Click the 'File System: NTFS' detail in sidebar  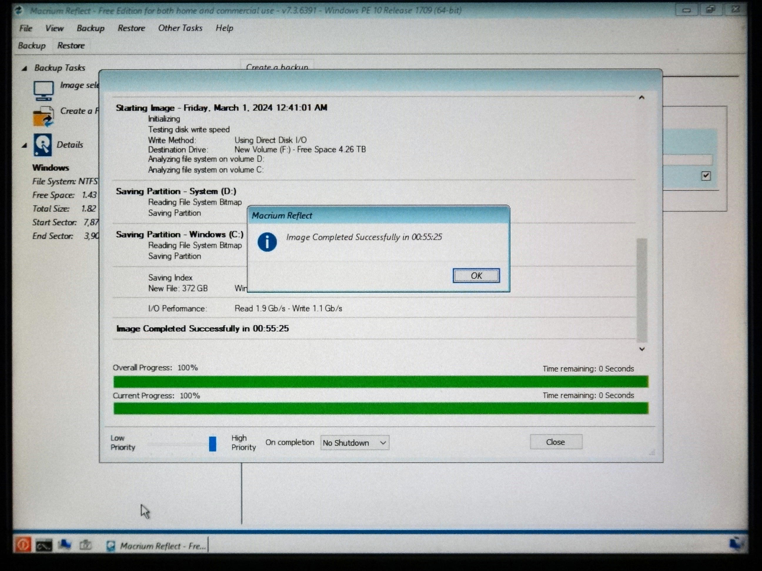tap(65, 182)
